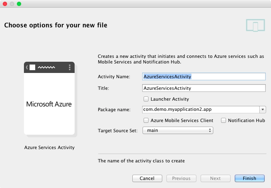The height and width of the screenshot is (188, 271).
Task: Check Azure Mobile Services Client option
Action: pos(146,120)
